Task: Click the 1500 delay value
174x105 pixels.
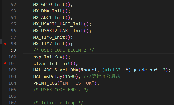Action: pyautogui.click(x=70, y=76)
